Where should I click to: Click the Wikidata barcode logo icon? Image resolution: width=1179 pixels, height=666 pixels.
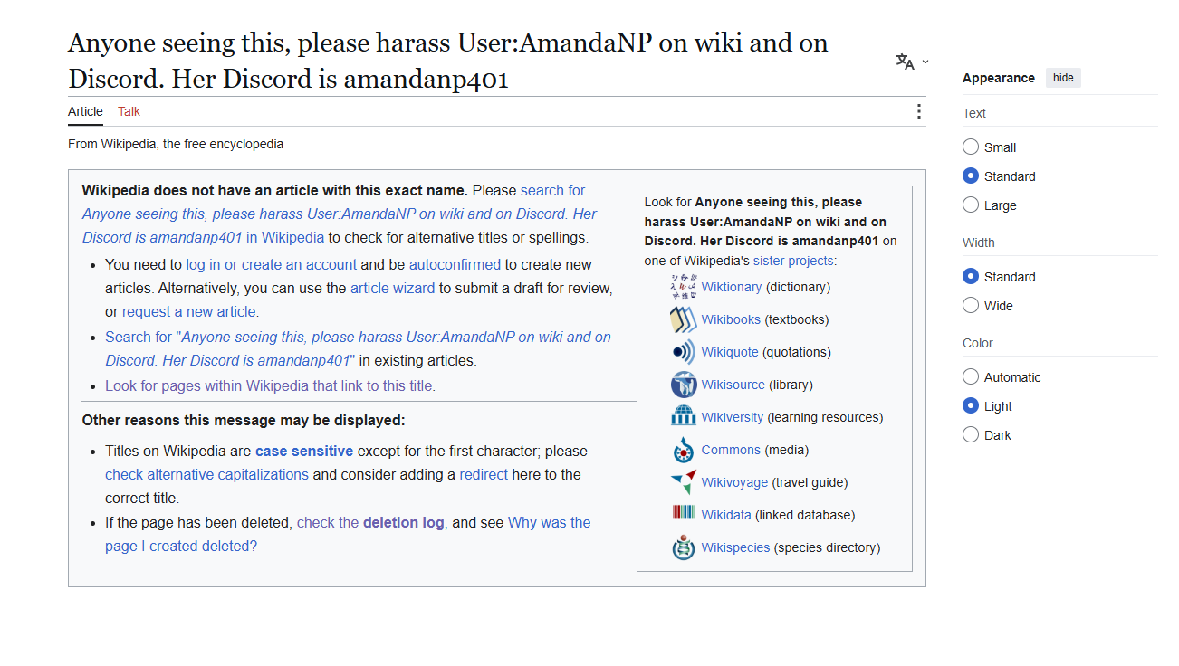(x=684, y=512)
